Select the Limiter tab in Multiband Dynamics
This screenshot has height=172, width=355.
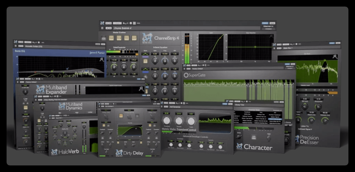[x=90, y=112]
